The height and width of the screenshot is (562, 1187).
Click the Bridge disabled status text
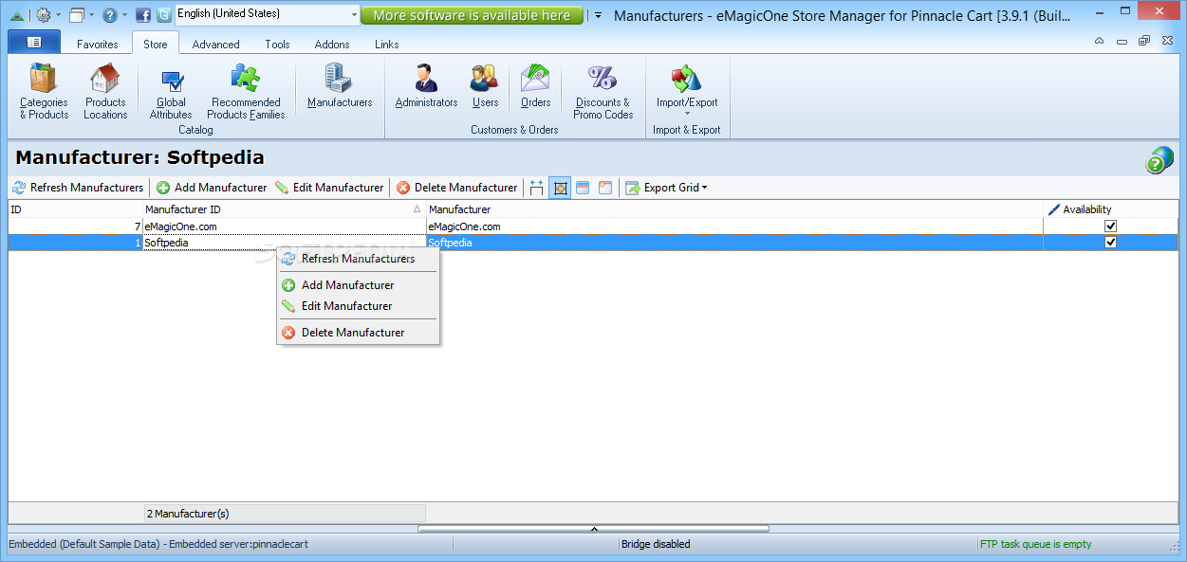(x=656, y=544)
